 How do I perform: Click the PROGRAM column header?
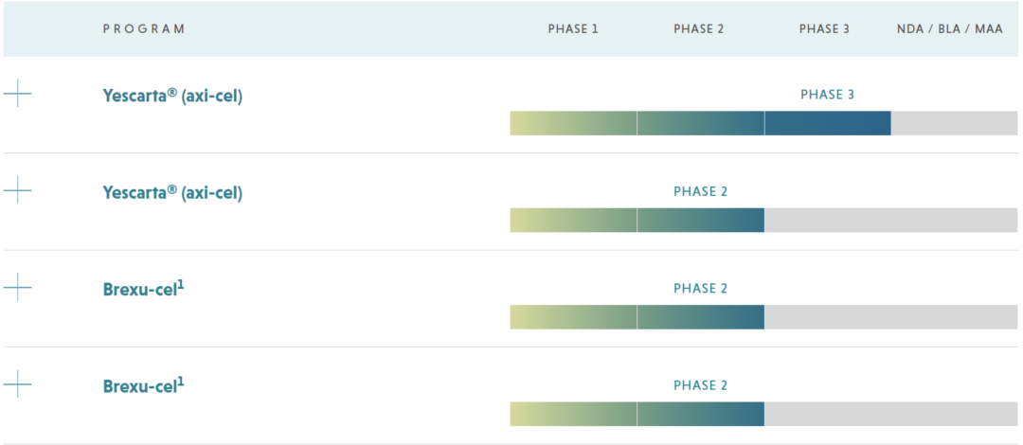point(144,29)
